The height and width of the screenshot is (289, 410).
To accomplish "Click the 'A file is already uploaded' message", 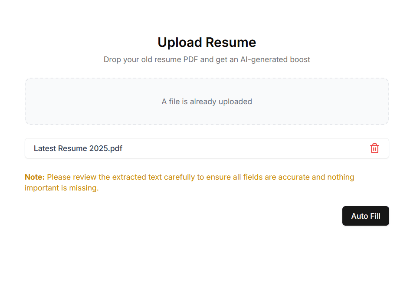I will click(x=207, y=102).
